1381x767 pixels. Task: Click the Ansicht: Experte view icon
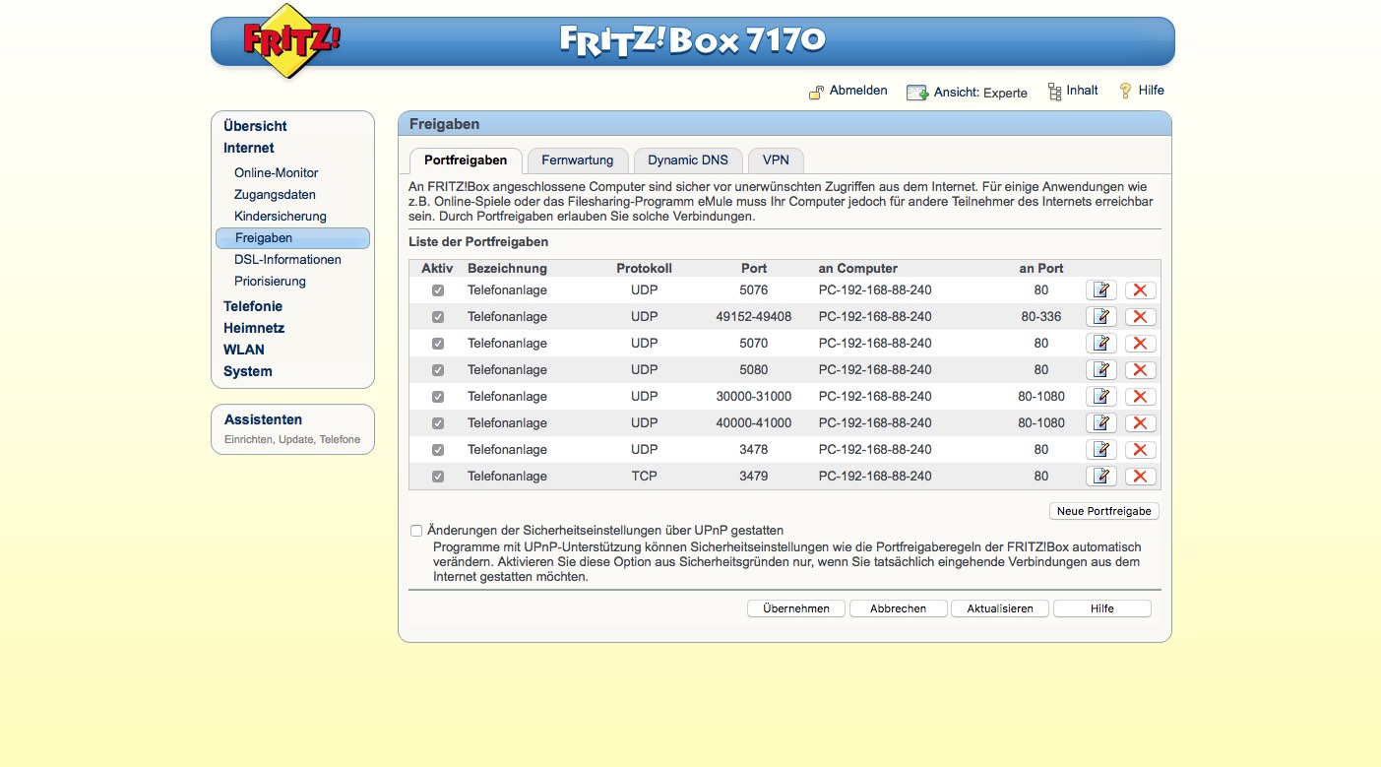917,93
